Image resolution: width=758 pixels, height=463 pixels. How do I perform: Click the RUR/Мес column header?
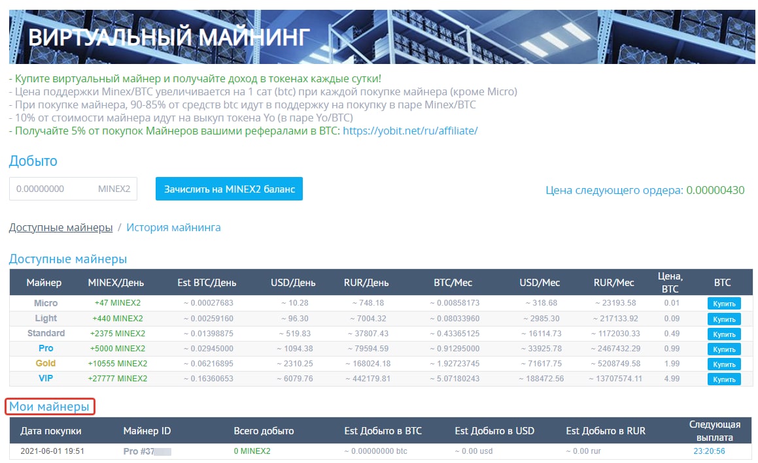click(x=614, y=282)
